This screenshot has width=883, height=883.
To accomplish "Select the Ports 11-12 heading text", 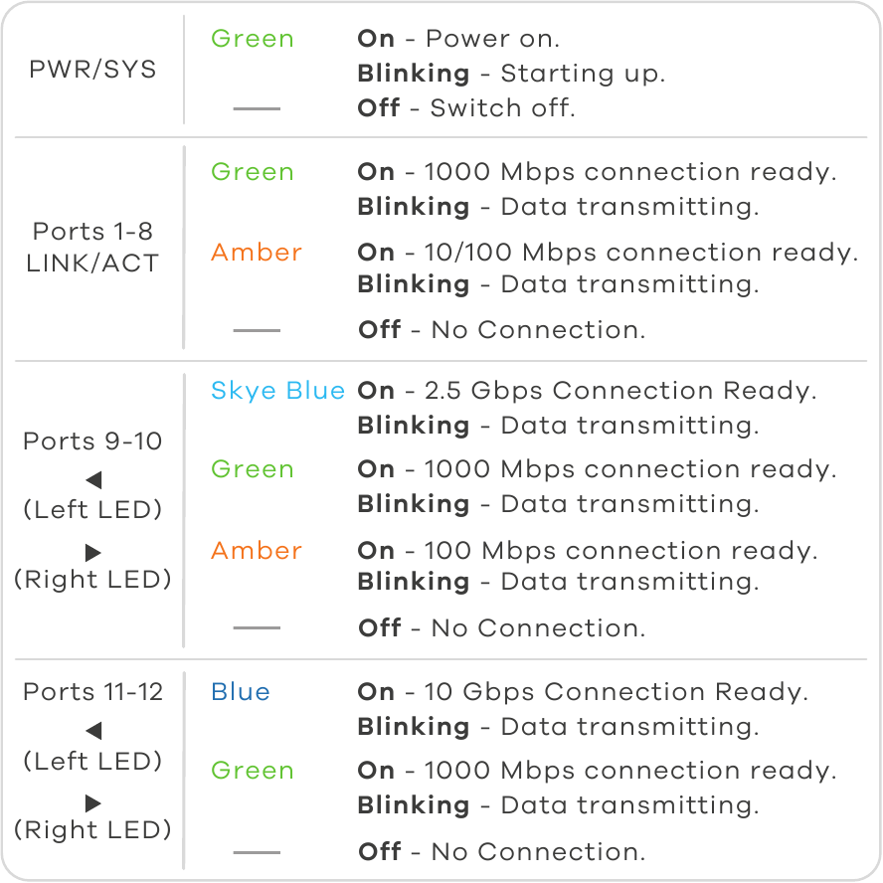I will pos(93,692).
